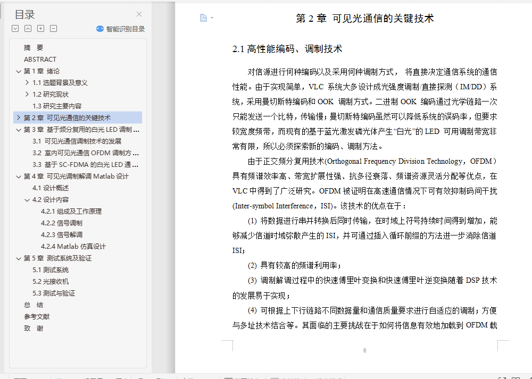Jump to 参考文献 heading
Screen dimensions: 532x379
point(37,317)
